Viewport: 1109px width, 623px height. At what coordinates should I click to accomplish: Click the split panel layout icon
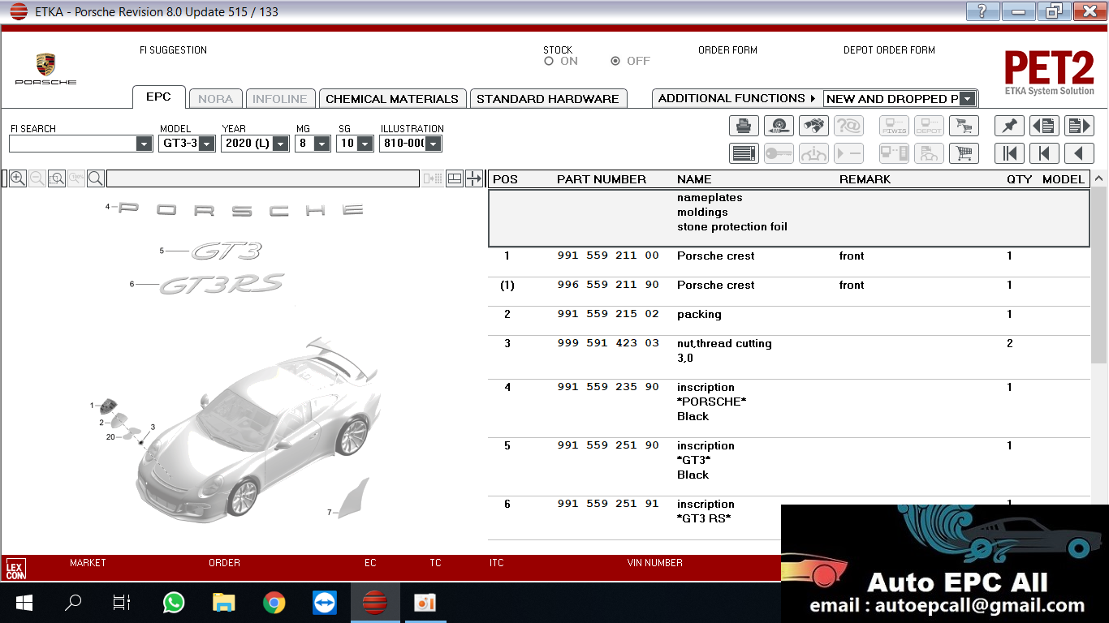[455, 178]
